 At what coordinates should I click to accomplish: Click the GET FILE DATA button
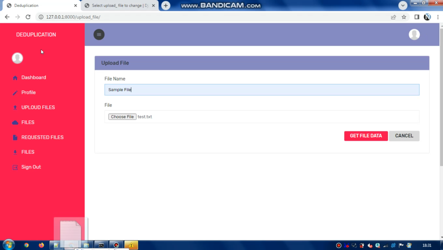point(366,136)
